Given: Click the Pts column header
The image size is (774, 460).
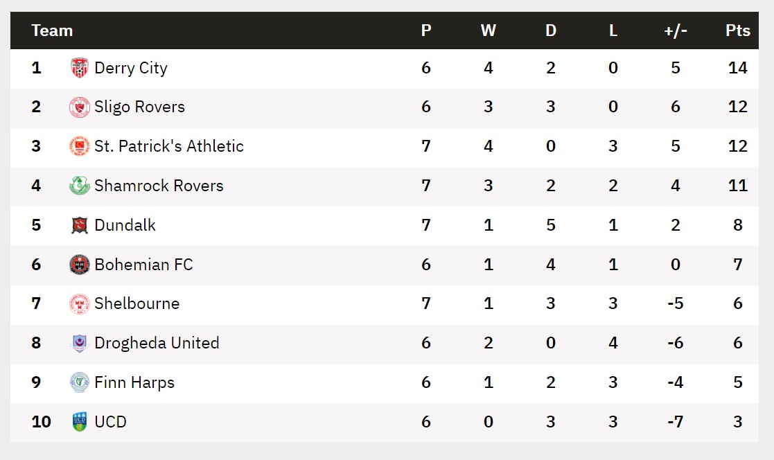Looking at the screenshot, I should coord(737,30).
